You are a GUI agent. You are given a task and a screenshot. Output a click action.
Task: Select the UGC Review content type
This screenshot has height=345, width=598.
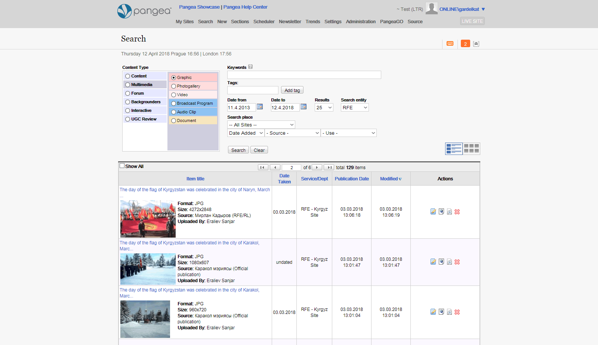[128, 119]
